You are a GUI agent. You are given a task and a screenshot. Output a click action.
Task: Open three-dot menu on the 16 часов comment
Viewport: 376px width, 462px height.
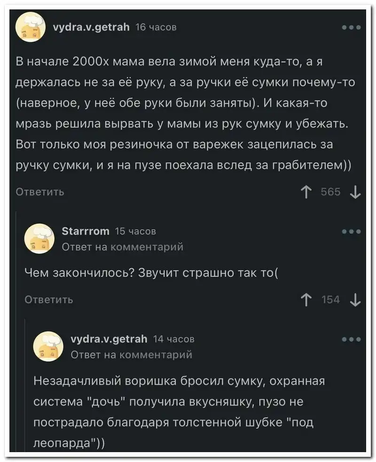point(351,28)
